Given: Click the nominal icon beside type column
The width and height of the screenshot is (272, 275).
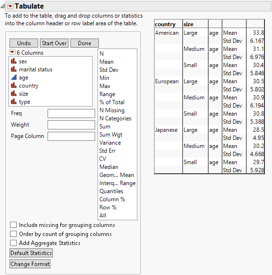Looking at the screenshot, I should click(x=14, y=101).
